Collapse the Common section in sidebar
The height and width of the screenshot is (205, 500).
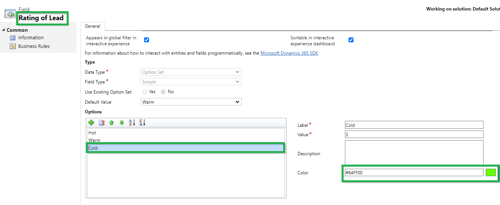[4, 30]
